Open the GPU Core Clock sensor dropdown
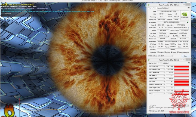This screenshot has width=196, height=117. coord(164,66)
